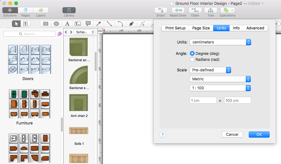Open the Library panel
The width and height of the screenshot is (281, 164).
coord(69,10)
